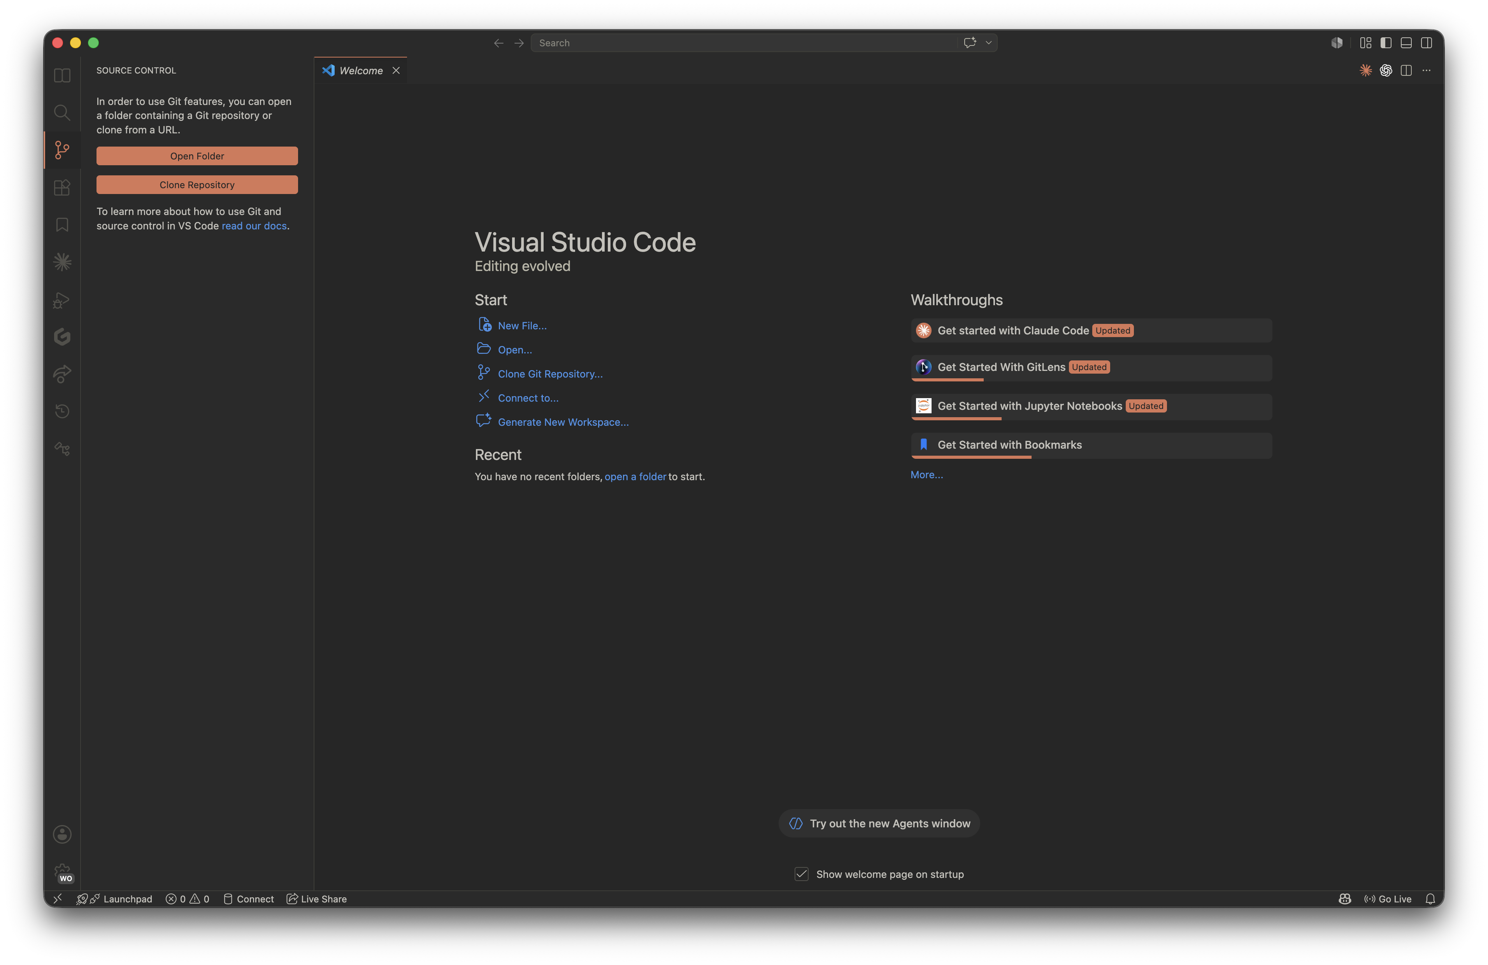Select the Source Control activity bar icon
1488x965 pixels.
pyautogui.click(x=62, y=150)
